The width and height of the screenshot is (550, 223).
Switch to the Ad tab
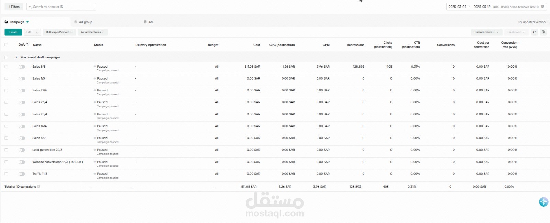tap(151, 22)
